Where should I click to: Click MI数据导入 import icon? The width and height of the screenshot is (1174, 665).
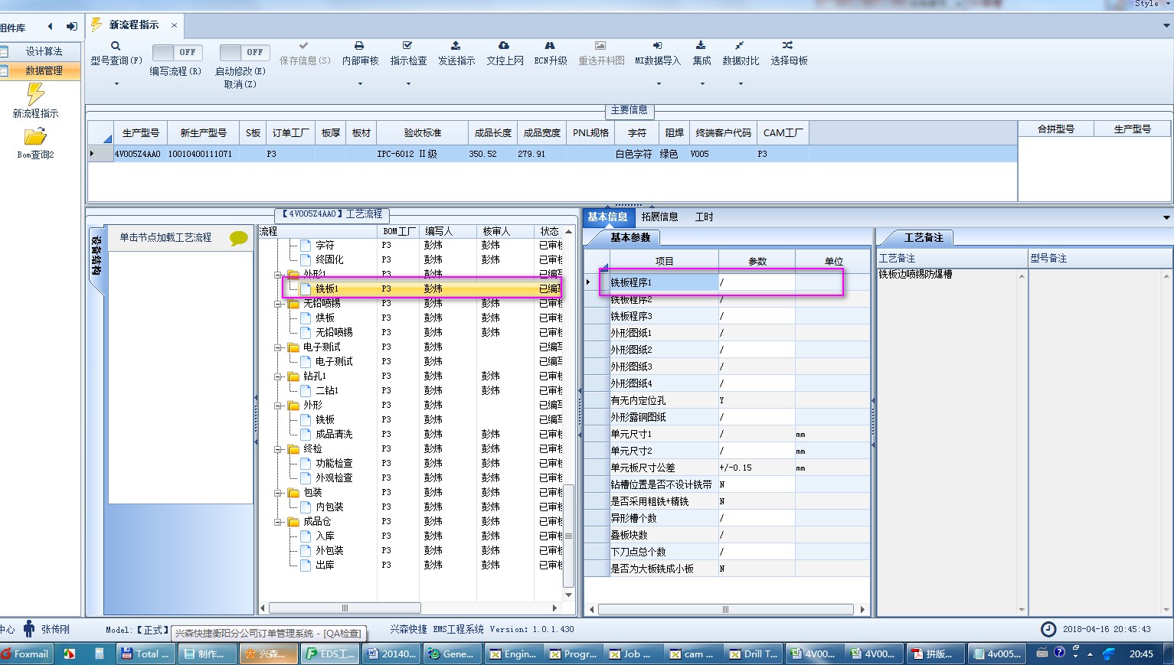point(658,46)
